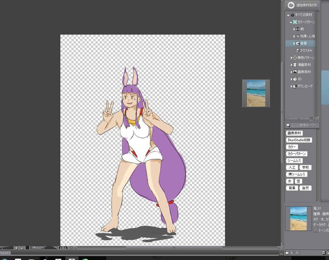Click the テクスチャ texture icon

click(x=298, y=50)
